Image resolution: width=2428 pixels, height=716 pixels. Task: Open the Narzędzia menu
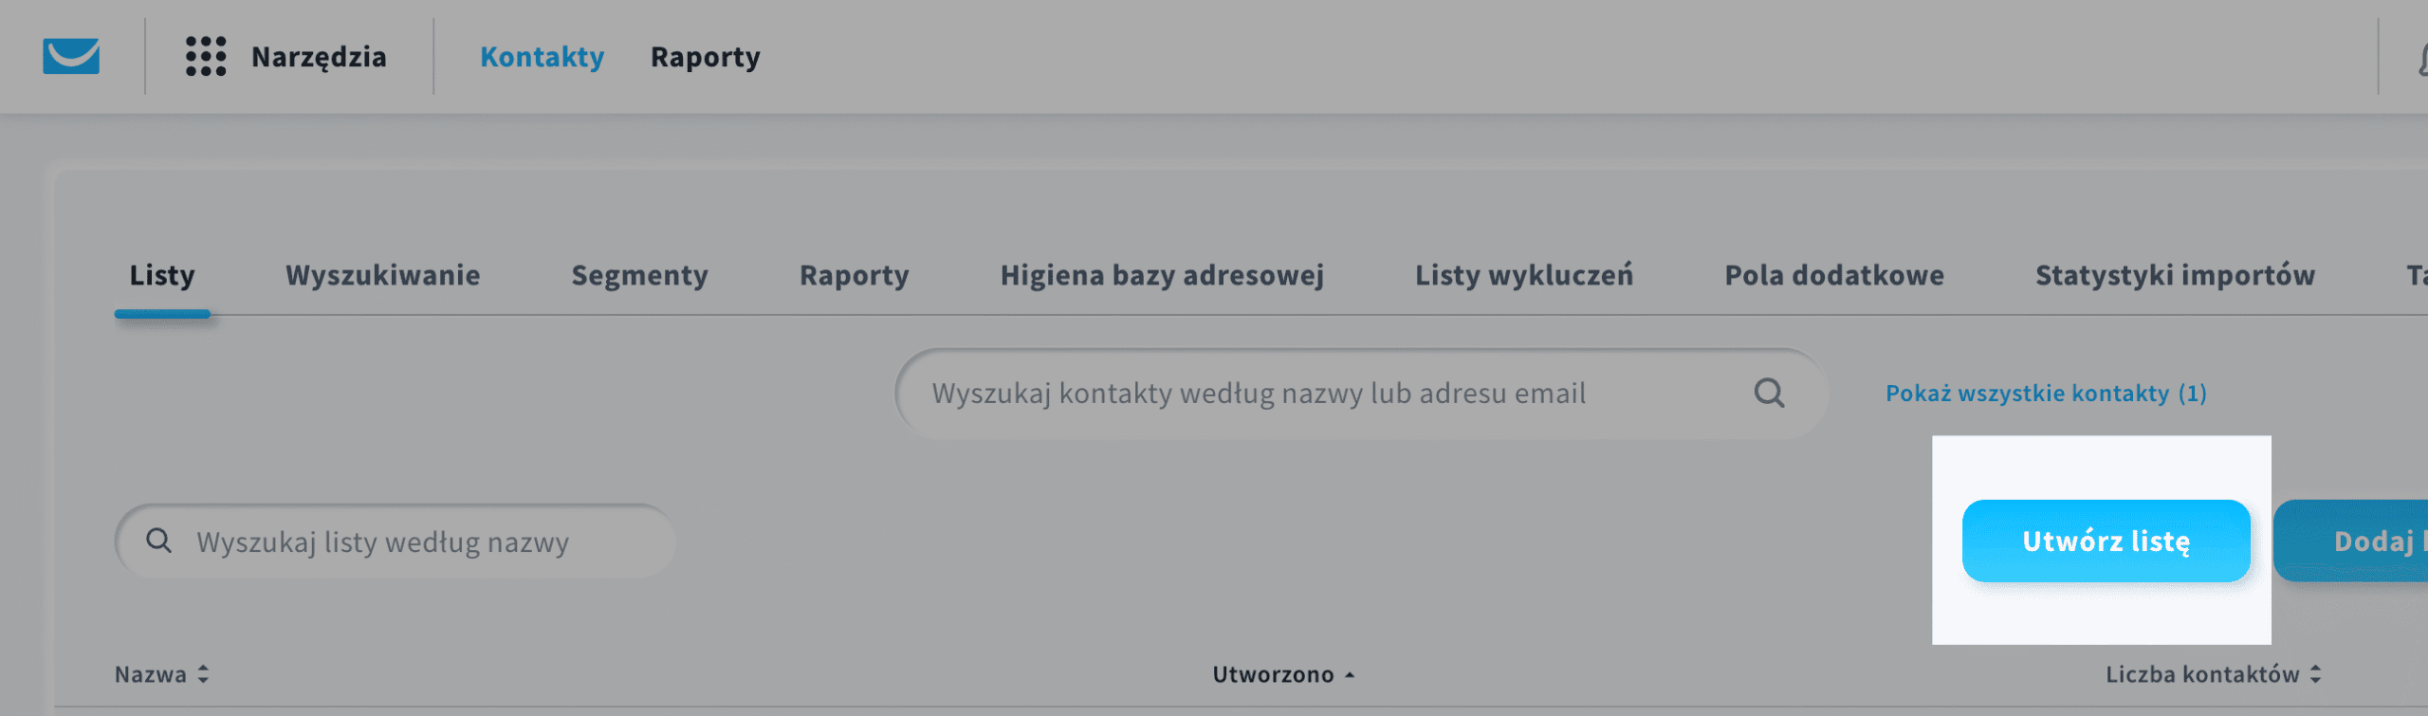coord(319,57)
